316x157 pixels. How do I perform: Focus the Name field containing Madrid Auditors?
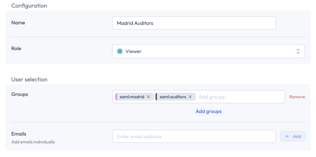coord(194,23)
